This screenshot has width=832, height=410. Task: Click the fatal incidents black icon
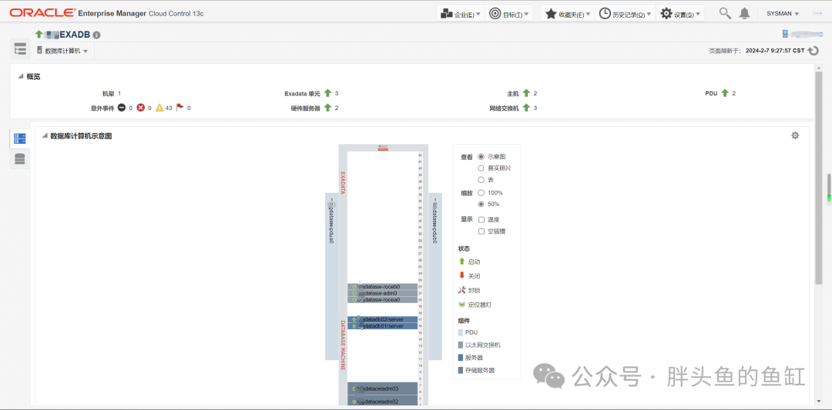click(x=122, y=108)
